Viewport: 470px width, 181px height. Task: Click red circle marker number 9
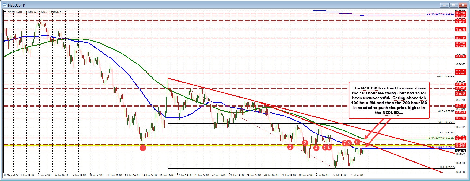pyautogui.click(x=357, y=142)
